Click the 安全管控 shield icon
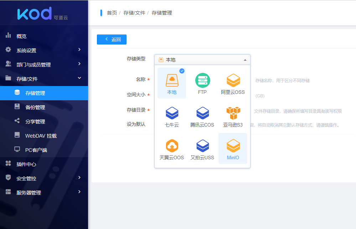Image resolution: width=356 pixels, height=229 pixels. tap(8, 177)
